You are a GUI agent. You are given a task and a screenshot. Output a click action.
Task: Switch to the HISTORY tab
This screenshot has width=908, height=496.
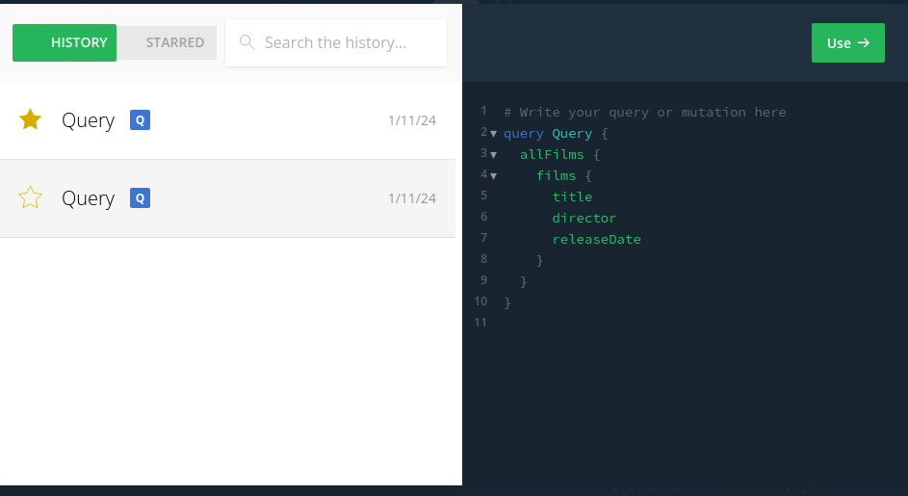[65, 42]
